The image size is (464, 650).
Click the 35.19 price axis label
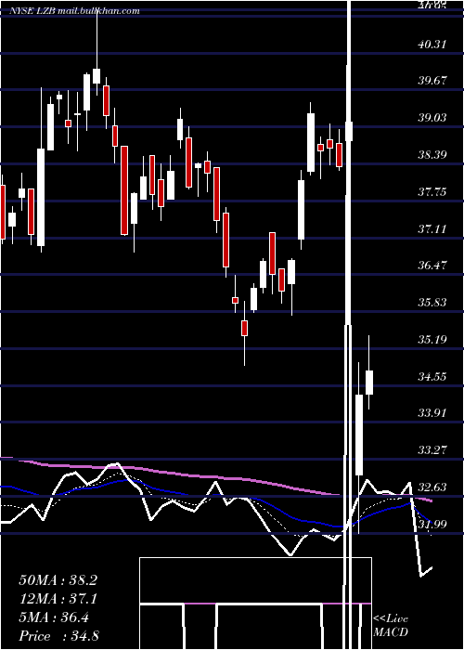pos(432,339)
